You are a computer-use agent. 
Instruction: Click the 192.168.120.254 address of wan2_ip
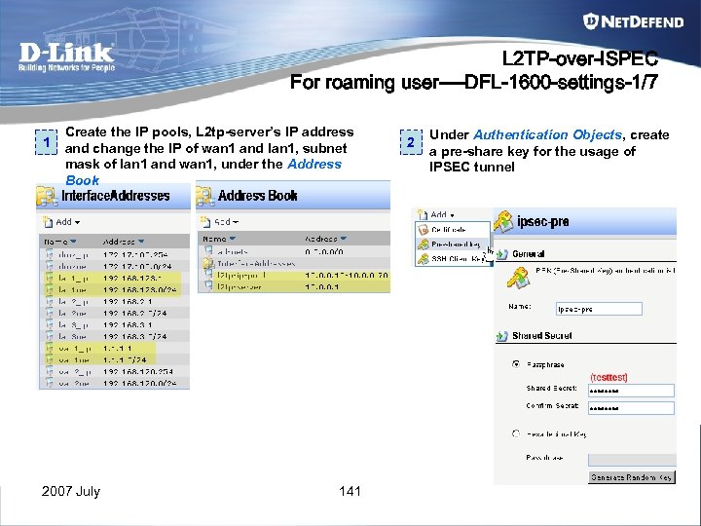click(x=137, y=371)
